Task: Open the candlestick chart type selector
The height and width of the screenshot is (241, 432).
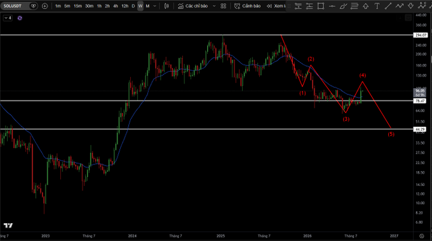Action: (x=166, y=6)
